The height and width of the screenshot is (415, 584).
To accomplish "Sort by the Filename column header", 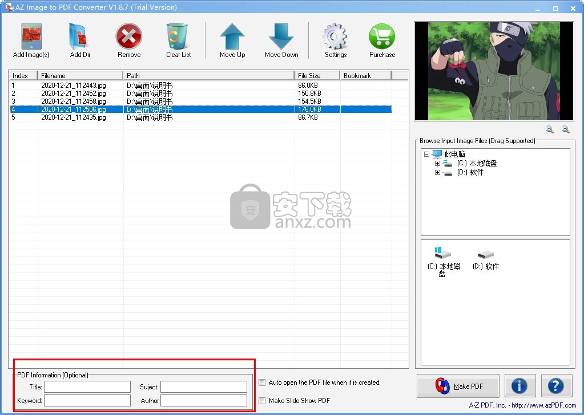I will pyautogui.click(x=80, y=75).
